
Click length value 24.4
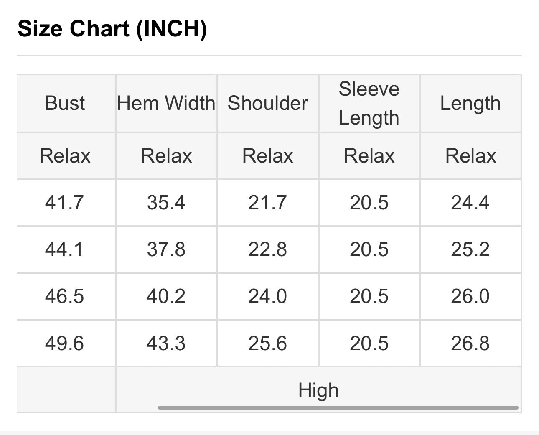tap(470, 203)
